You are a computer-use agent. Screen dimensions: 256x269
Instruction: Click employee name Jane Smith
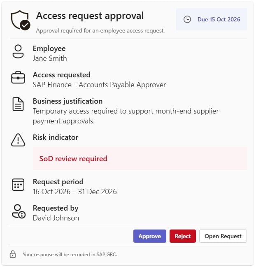click(50, 58)
